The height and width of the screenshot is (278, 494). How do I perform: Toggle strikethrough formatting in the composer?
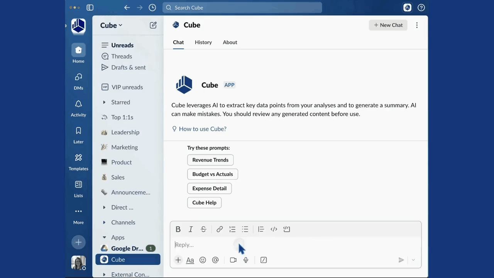click(203, 229)
